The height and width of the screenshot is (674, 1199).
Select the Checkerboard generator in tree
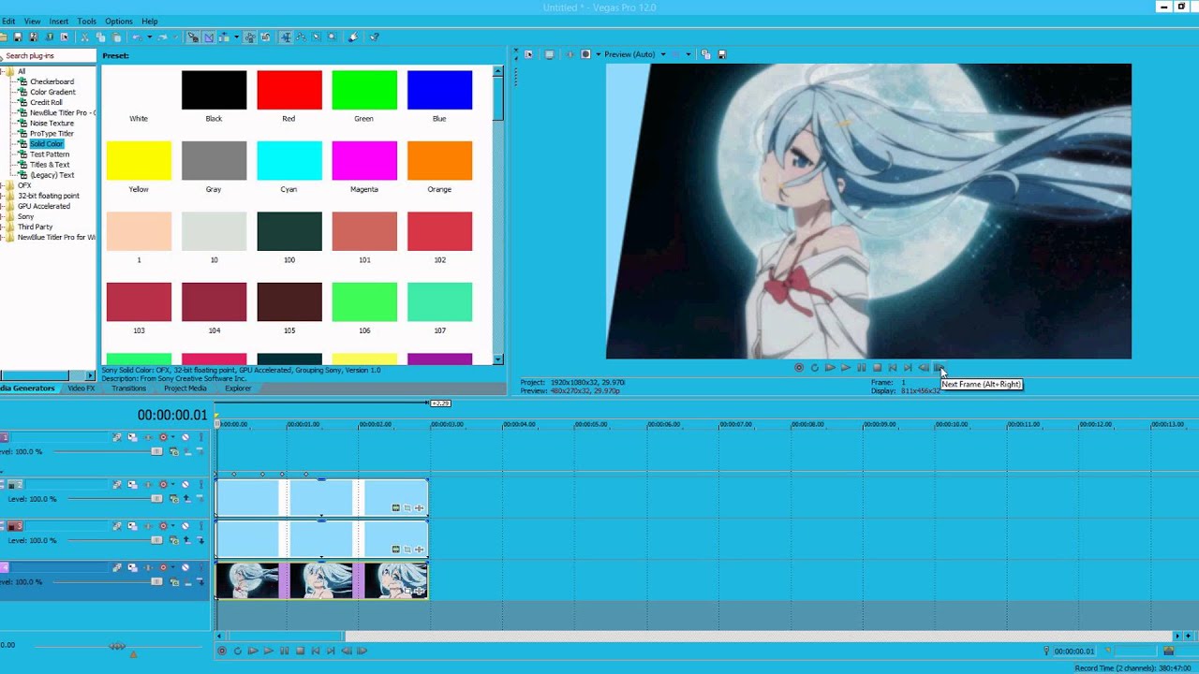click(x=52, y=81)
